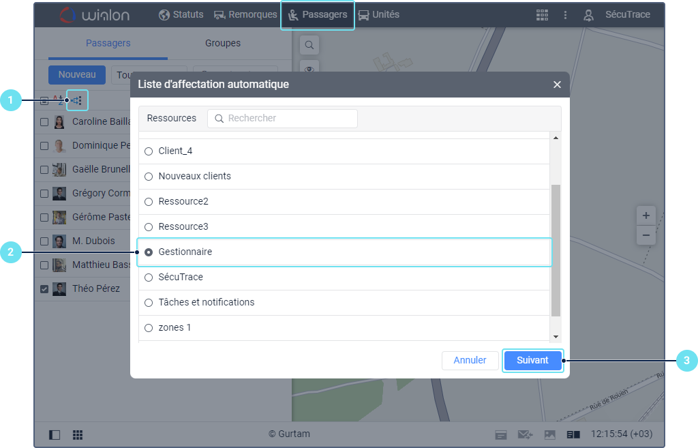Screen dimensions: 698x448
Task: Select the Ressource2 radio button
Action: (x=149, y=202)
